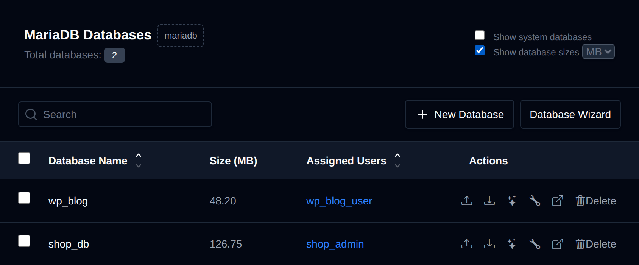The width and height of the screenshot is (639, 265).
Task: Click the total databases count badge 2
Action: coord(115,55)
